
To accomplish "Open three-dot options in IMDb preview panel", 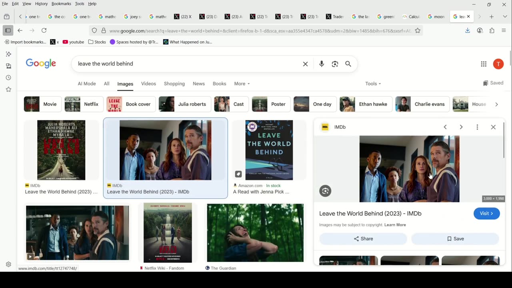I will (477, 127).
